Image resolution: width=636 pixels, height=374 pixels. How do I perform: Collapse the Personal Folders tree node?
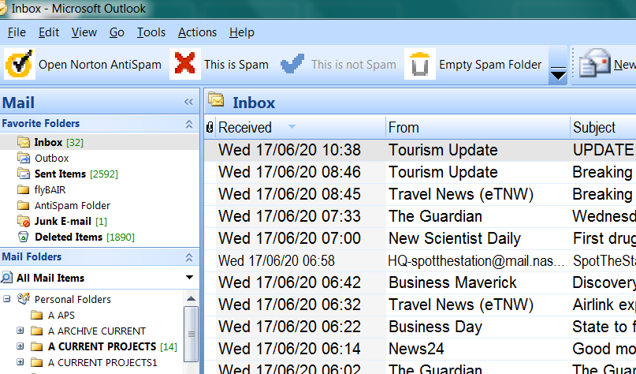[7, 299]
